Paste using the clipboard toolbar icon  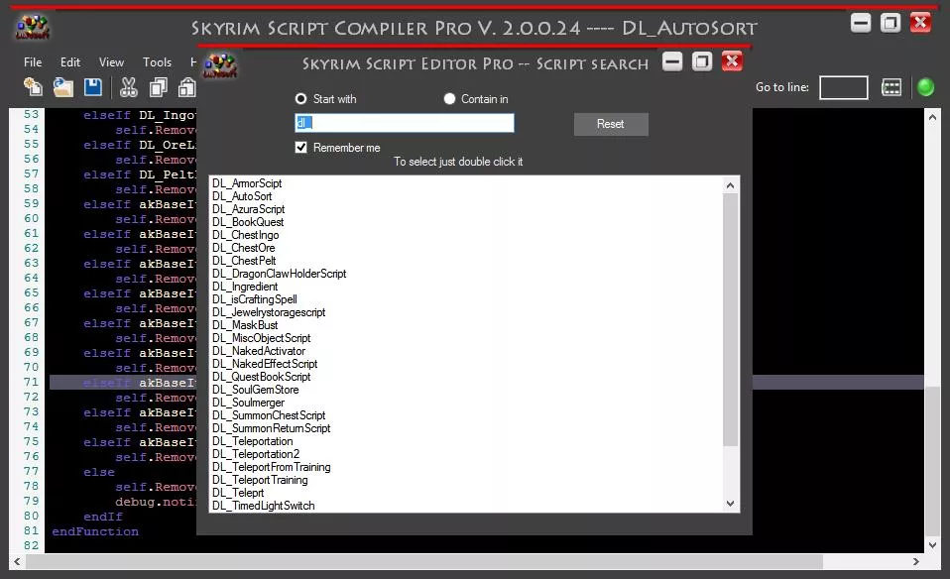tap(187, 87)
